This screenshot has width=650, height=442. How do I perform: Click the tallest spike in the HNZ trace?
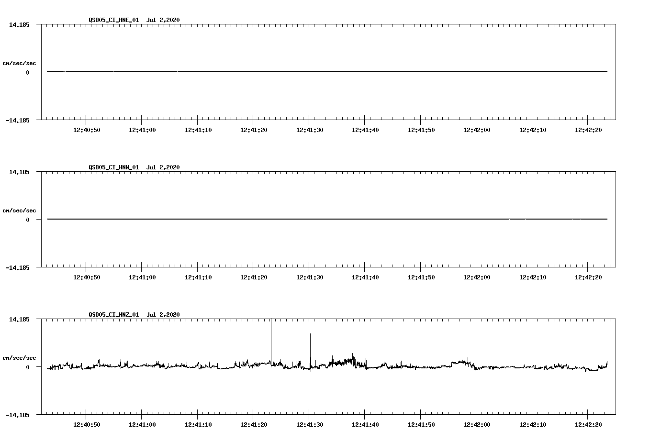271,342
